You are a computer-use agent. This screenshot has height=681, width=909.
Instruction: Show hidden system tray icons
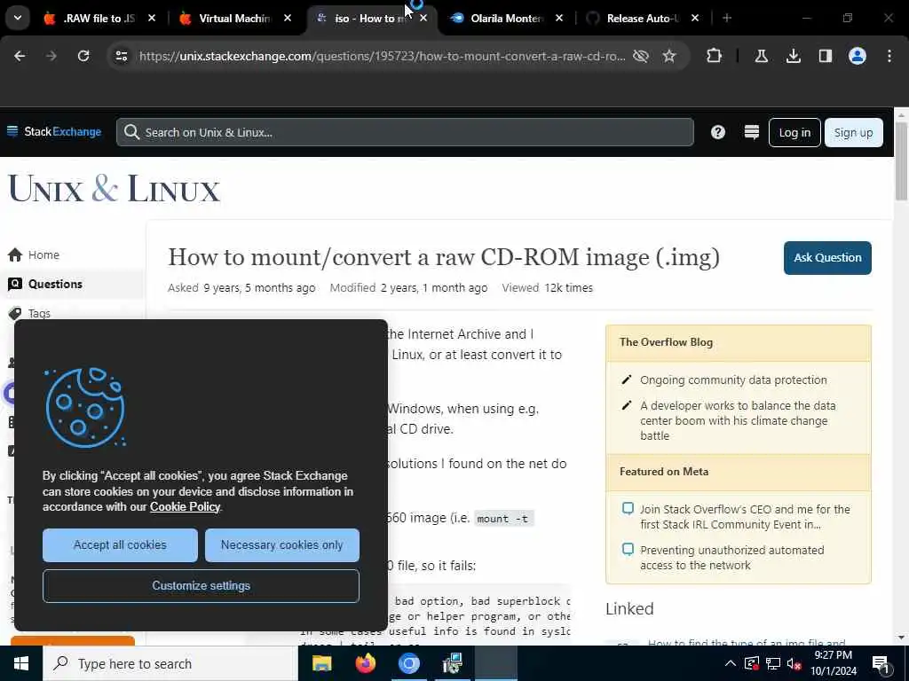click(x=731, y=663)
